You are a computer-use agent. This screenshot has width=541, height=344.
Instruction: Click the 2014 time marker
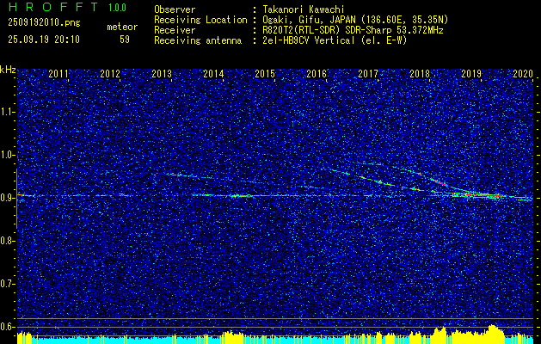pos(213,73)
